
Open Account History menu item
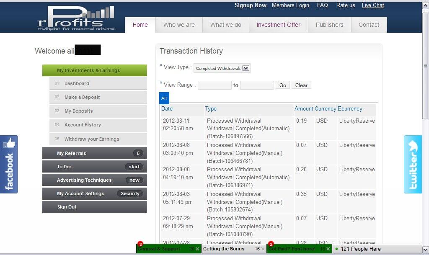[98, 125]
